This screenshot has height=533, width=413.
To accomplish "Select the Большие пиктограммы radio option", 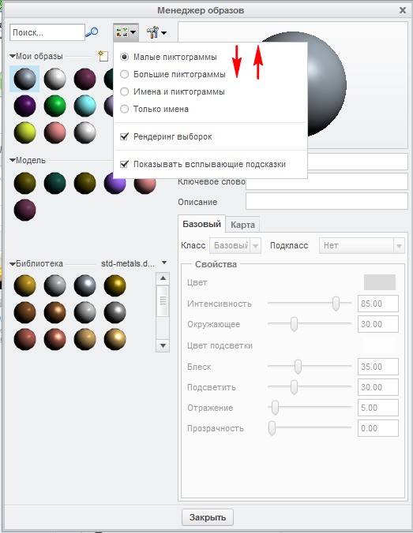I will [x=124, y=74].
